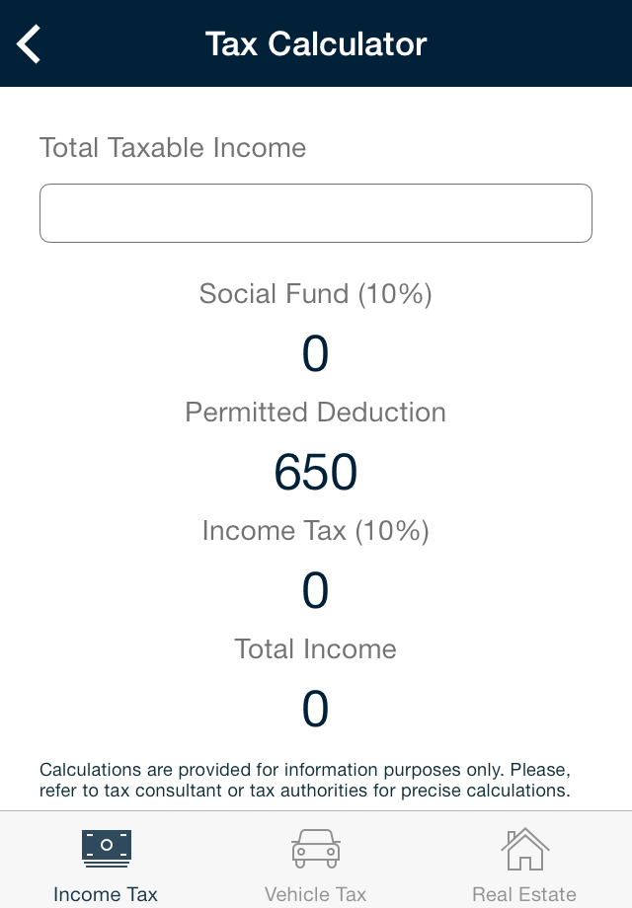Open the Real Estate house icon

point(524,849)
